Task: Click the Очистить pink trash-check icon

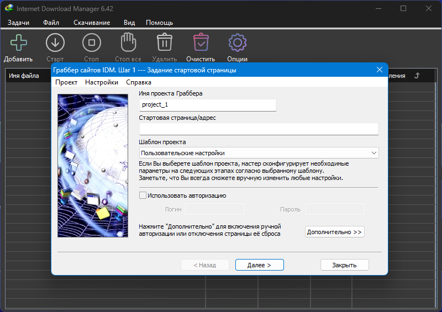Action: tap(201, 43)
